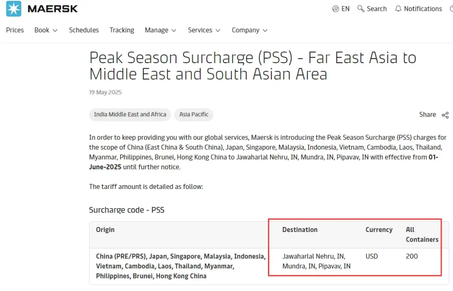This screenshot has height=291, width=453.
Task: Click the Notifications label
Action: (x=423, y=9)
